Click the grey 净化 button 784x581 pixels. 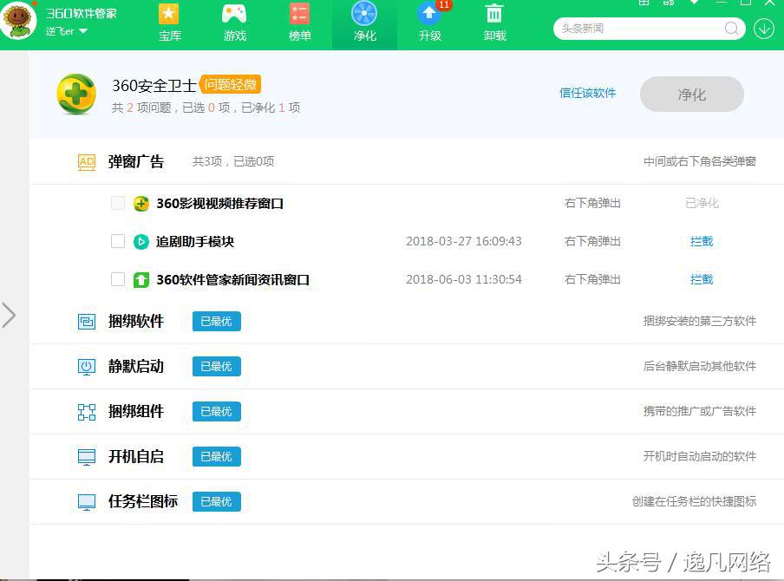(692, 94)
